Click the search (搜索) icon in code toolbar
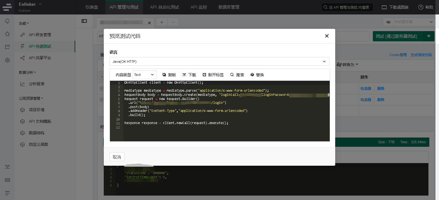Image resolution: width=439 pixels, height=200 pixels. [x=232, y=75]
